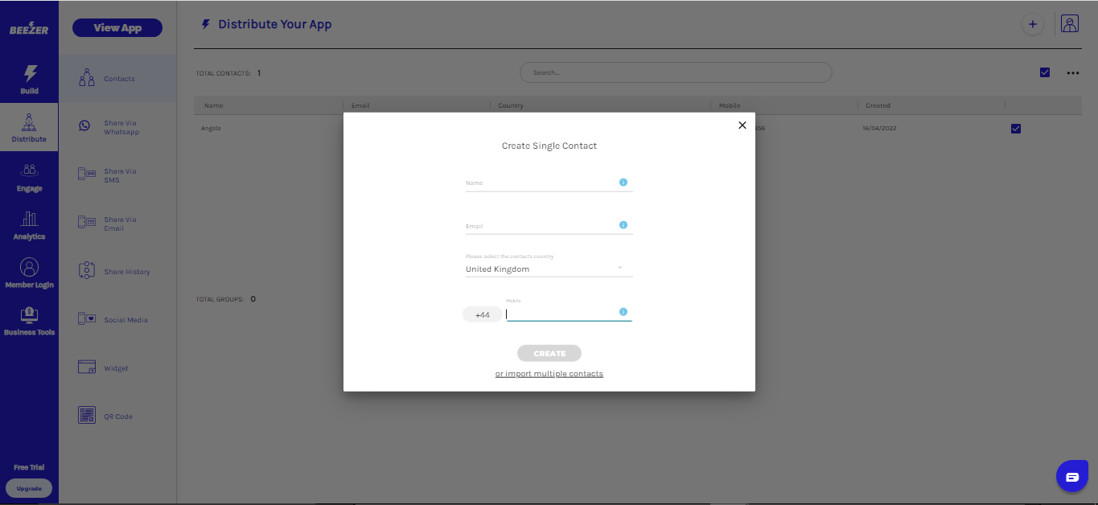
Task: Open the QR Code section
Action: [x=117, y=417]
